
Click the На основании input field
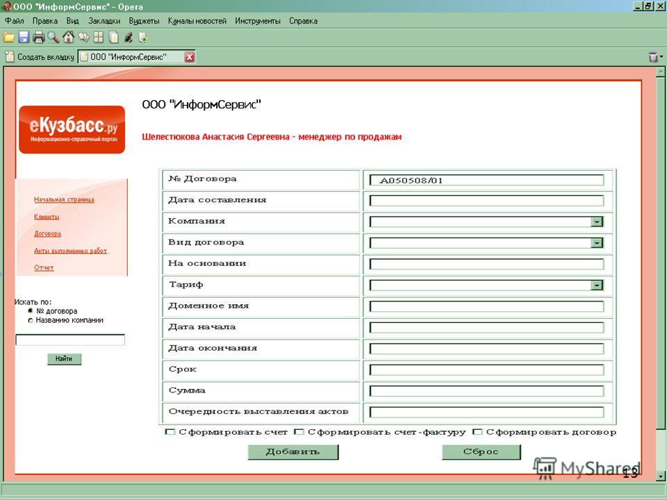pyautogui.click(x=486, y=264)
